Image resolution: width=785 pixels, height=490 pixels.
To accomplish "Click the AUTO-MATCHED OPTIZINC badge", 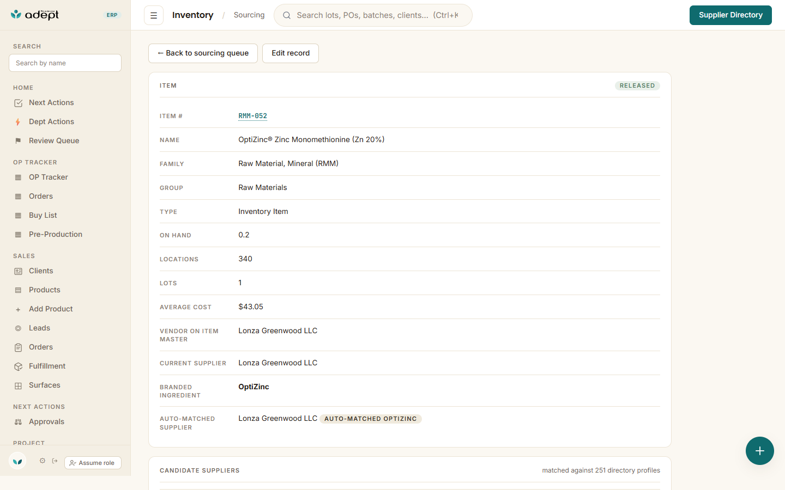I will (x=371, y=419).
